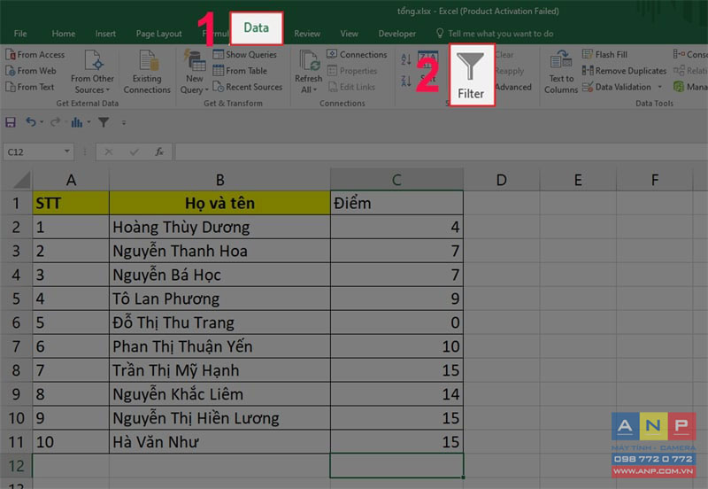708x489 pixels.
Task: Click the Redo arrow
Action: click(55, 122)
